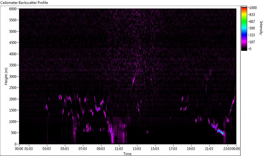The height and width of the screenshot is (156, 264).
Task: Click the 23:03 time tick label
Action: (x=228, y=149)
